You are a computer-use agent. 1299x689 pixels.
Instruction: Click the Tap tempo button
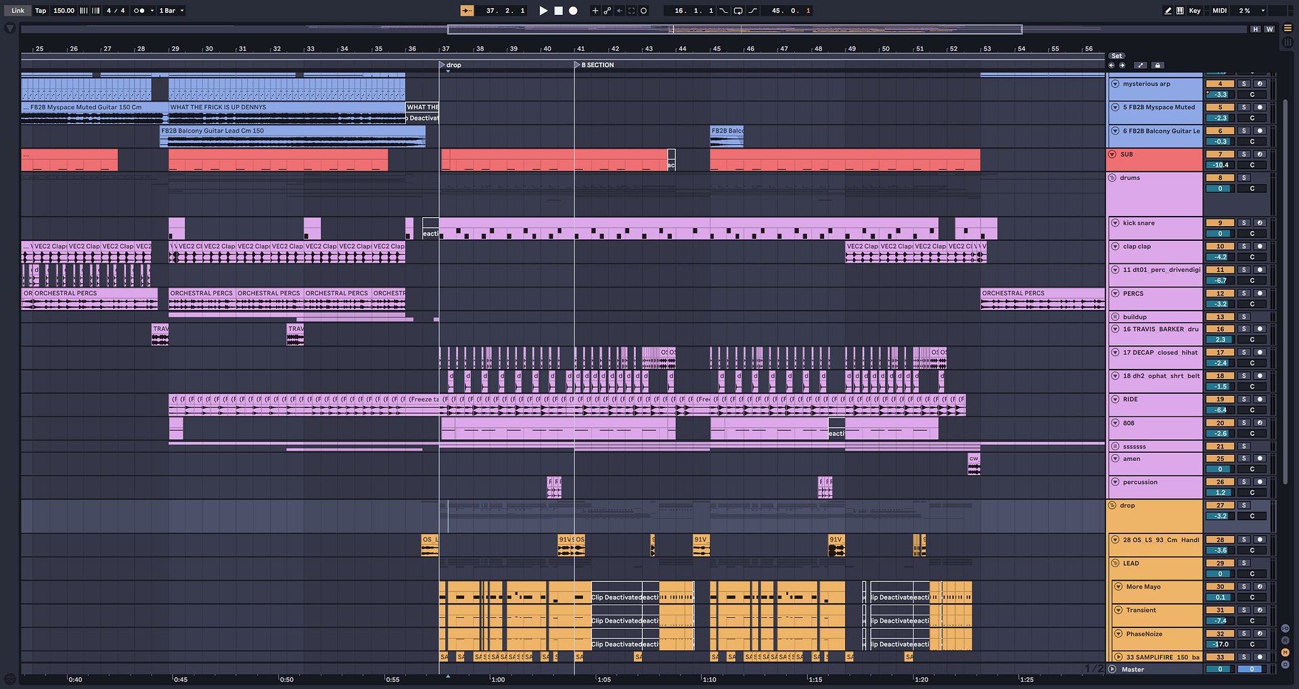point(40,10)
